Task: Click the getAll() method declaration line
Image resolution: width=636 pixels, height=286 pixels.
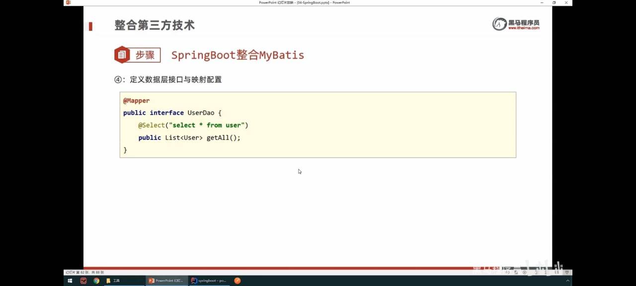Action: pyautogui.click(x=189, y=138)
